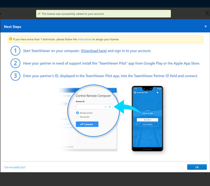Viewport: 210px width, 186px height.
Task: Click the license success message text
Action: tap(73, 14)
